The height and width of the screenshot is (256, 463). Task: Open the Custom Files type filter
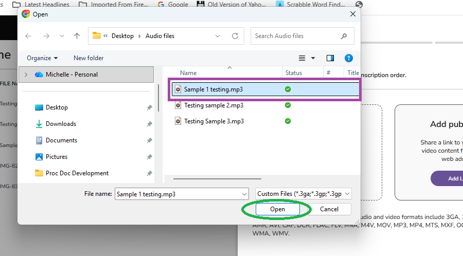303,194
